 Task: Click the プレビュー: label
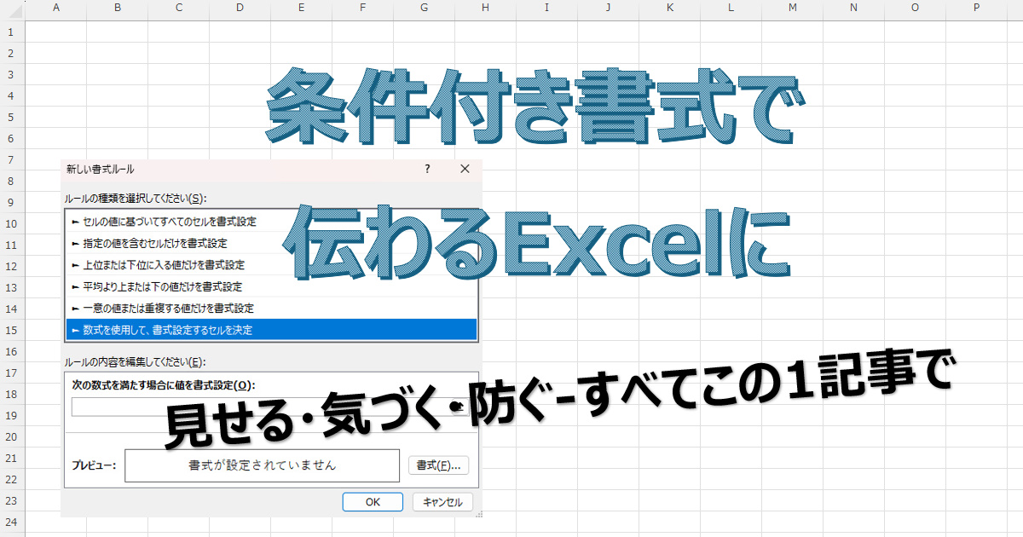coord(95,466)
